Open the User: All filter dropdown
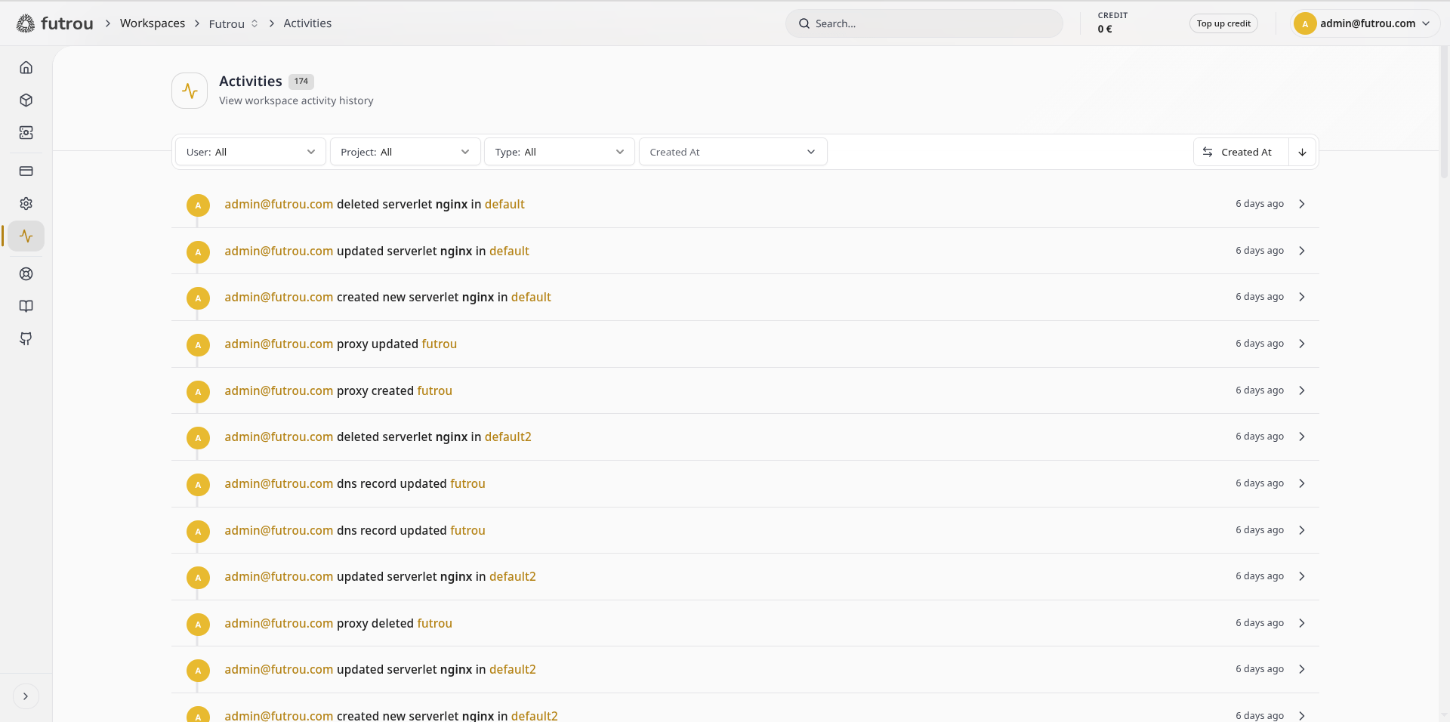 pos(251,152)
